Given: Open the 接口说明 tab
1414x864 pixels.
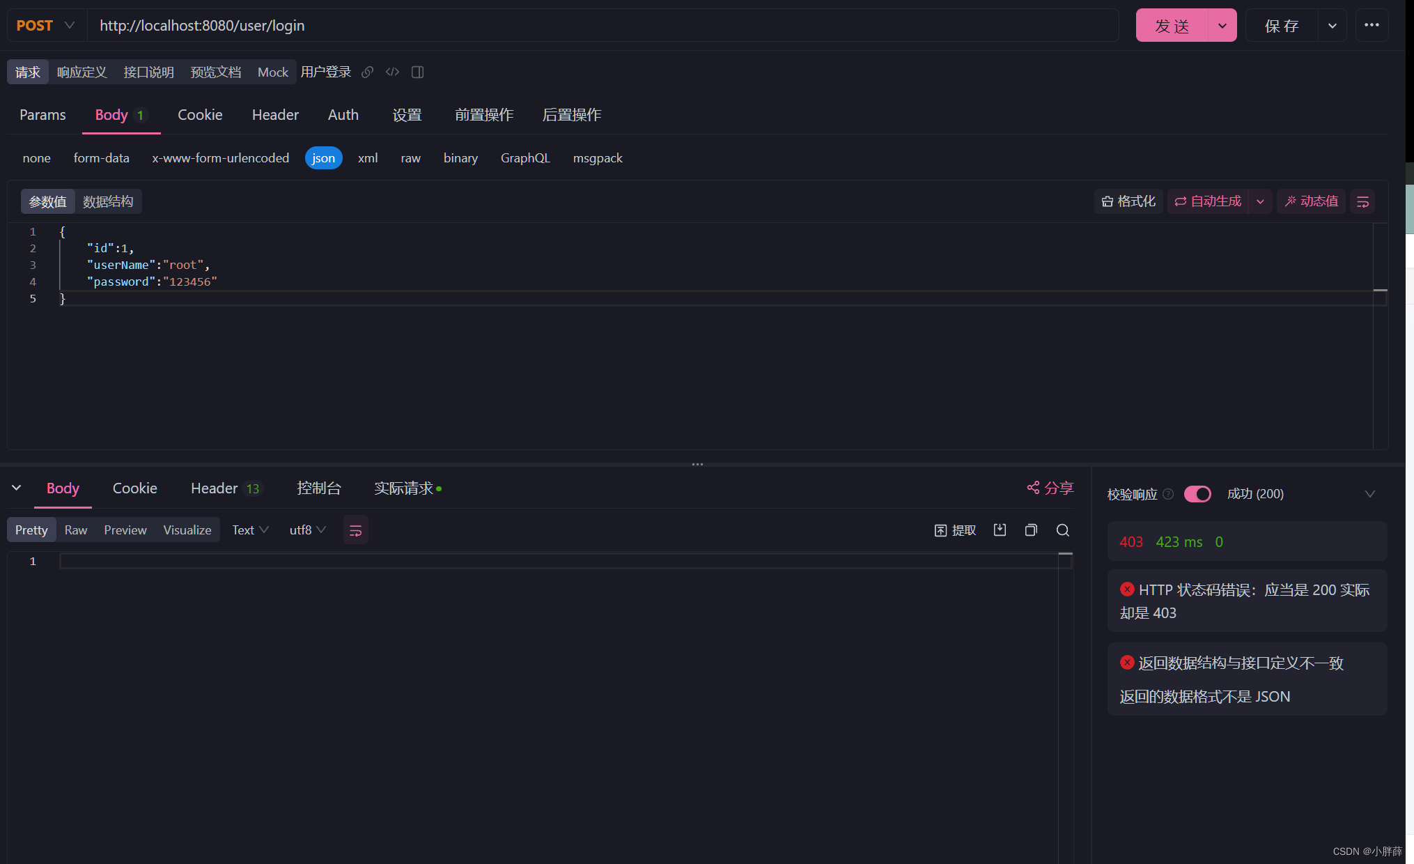Looking at the screenshot, I should pyautogui.click(x=148, y=72).
